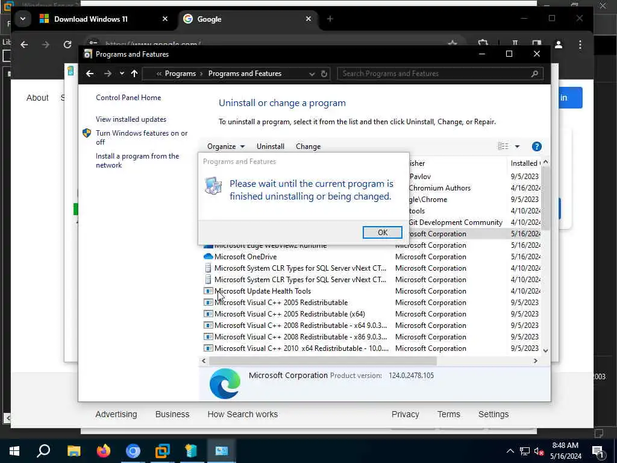This screenshot has height=463, width=617.
Task: Open File Explorer from taskbar
Action: [74, 451]
